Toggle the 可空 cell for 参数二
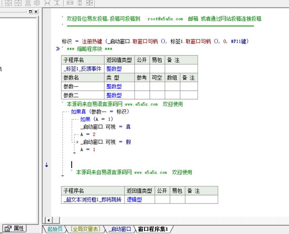Screen dimensions: 289x234 point(157,95)
